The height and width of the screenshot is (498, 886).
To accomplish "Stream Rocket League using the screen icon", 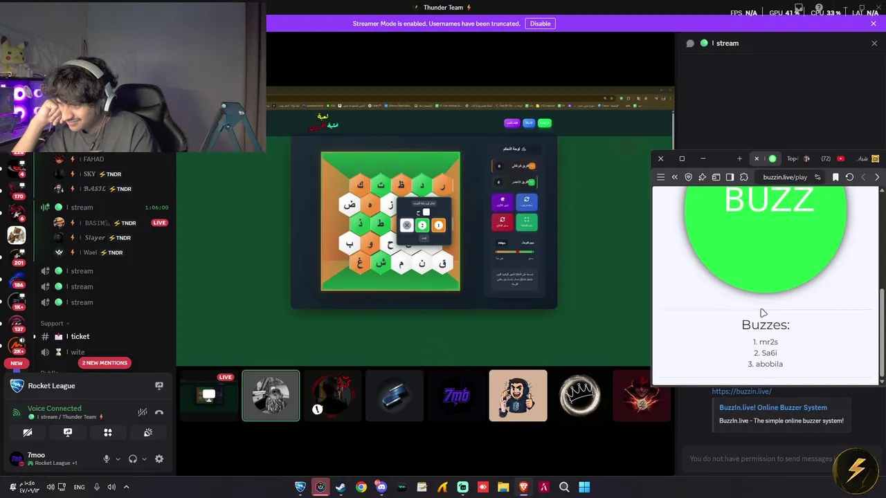I will point(159,386).
